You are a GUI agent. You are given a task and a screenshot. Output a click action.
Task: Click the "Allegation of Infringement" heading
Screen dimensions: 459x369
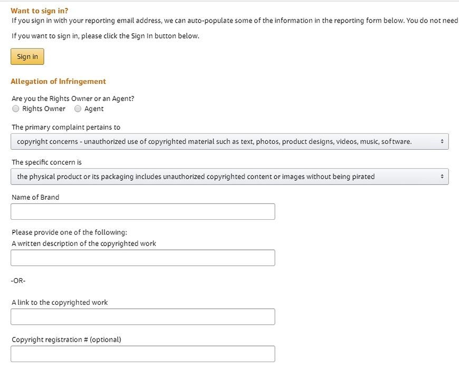58,82
